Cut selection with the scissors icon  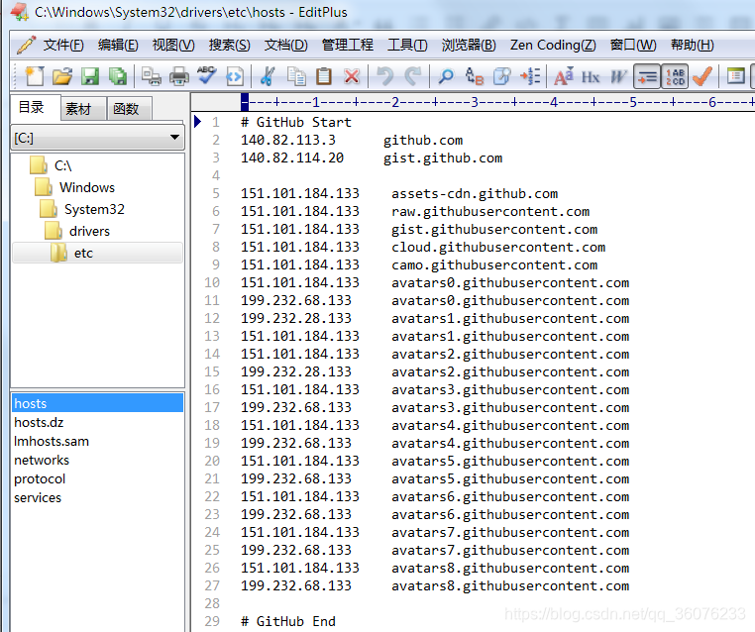click(x=268, y=76)
